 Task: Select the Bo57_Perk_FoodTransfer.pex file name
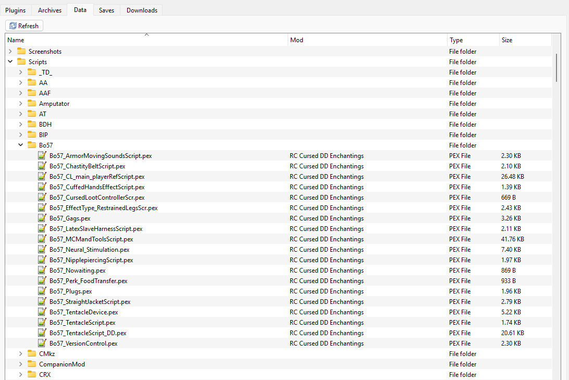click(x=88, y=281)
